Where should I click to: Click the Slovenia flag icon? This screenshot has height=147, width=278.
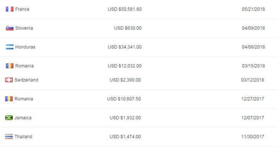click(10, 28)
